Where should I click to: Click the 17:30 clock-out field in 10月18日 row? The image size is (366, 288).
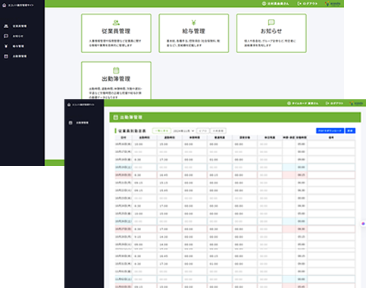(170, 160)
